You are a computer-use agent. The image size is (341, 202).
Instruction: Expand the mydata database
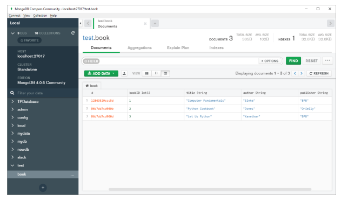coord(12,133)
